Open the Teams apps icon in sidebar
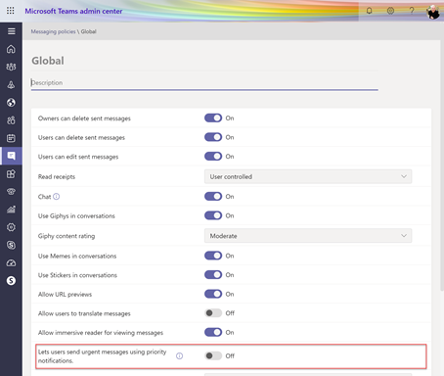Viewport: 444px width, 376px height. pos(11,173)
